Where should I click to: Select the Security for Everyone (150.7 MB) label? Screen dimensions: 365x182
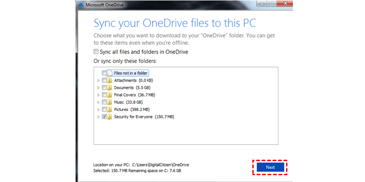(x=144, y=117)
